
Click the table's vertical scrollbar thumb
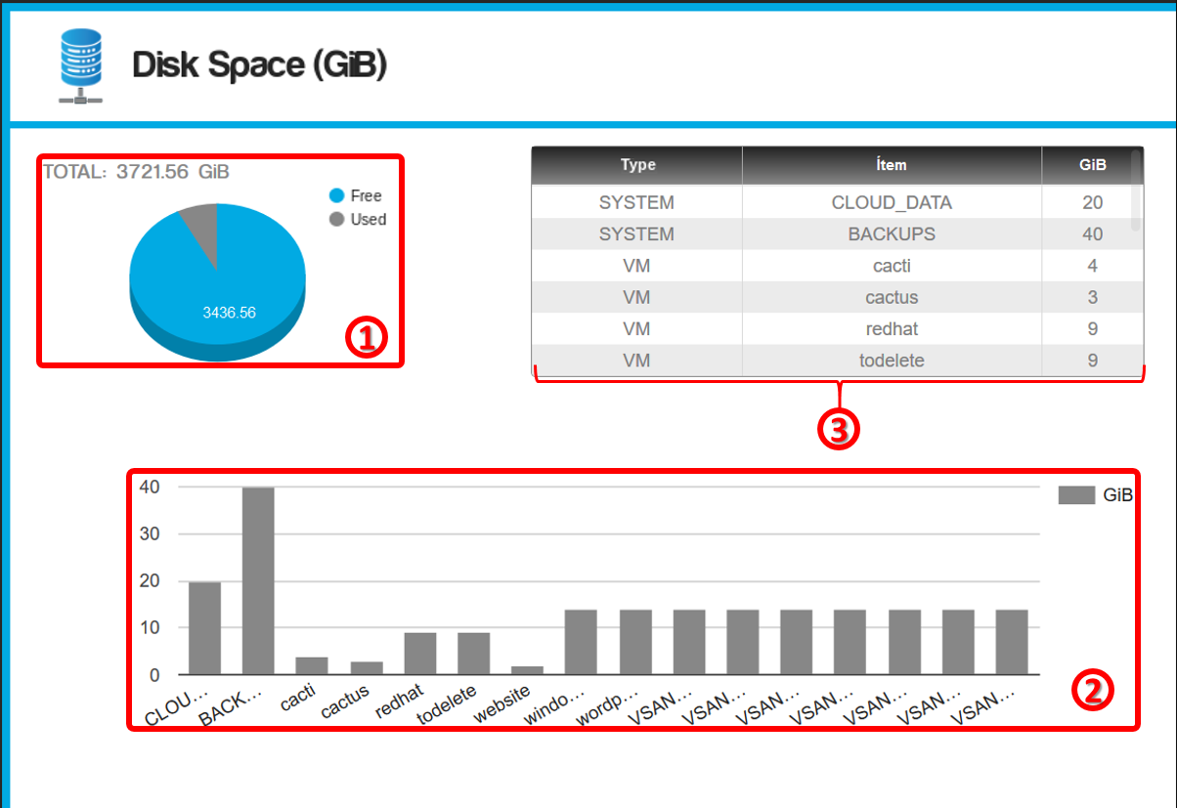coord(1135,189)
